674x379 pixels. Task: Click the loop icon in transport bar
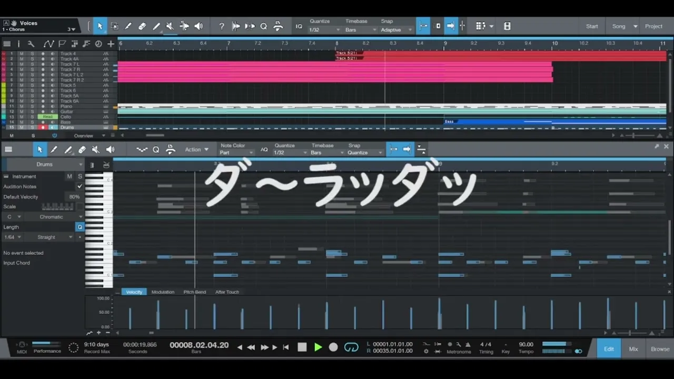(x=351, y=347)
